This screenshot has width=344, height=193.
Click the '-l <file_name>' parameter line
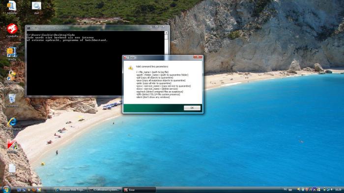(x=152, y=72)
